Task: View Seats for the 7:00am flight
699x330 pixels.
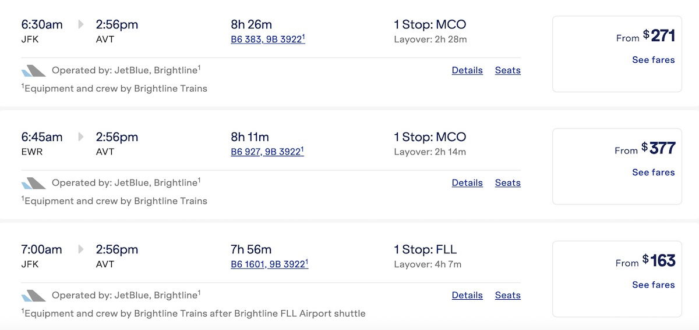Action: click(508, 295)
